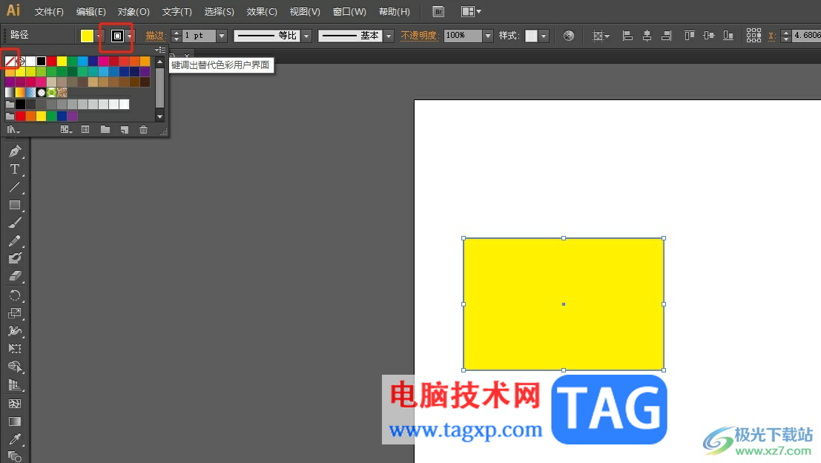Select the Registration swatch
The image size is (821, 463).
pyautogui.click(x=21, y=62)
